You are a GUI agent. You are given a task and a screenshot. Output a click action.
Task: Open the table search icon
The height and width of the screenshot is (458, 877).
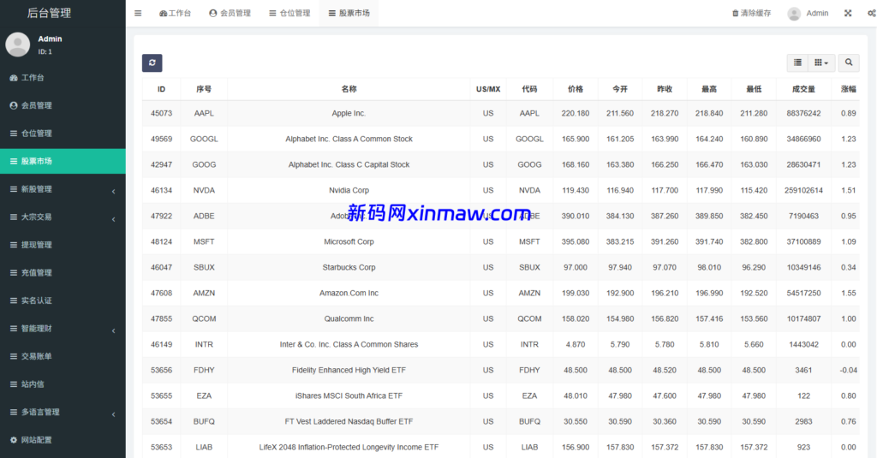coord(849,62)
